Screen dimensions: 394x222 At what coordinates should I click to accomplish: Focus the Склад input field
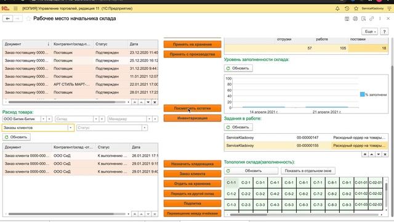(x=74, y=119)
